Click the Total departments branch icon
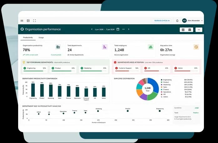Image resolution: width=218 pixels, height=143 pixels. pos(105,47)
